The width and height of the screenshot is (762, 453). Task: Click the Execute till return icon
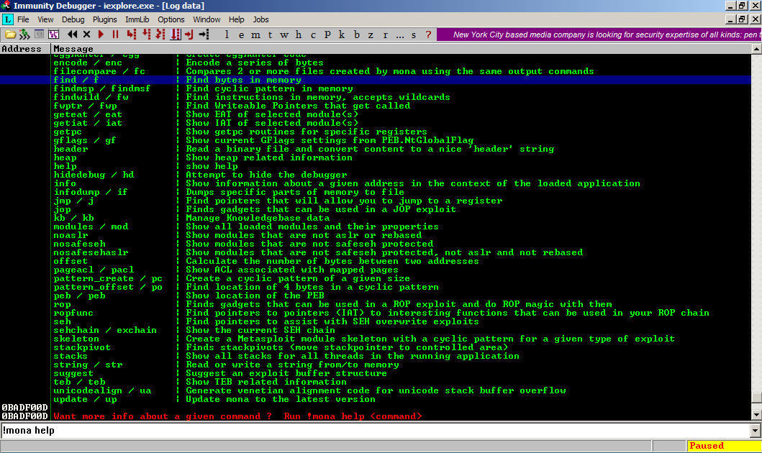pos(189,35)
